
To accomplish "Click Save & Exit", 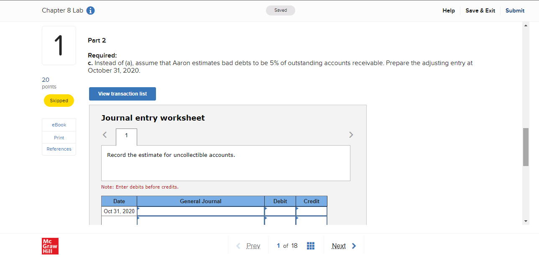I will 480,10.
